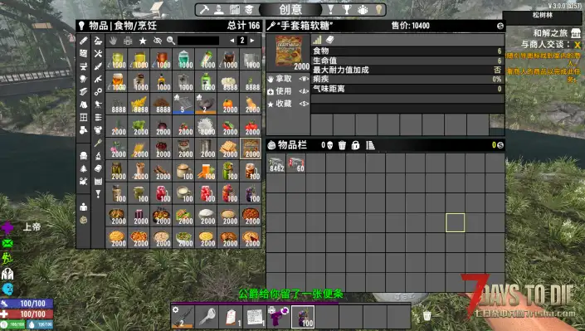Toggle the hand filter icon in item toolbar
The image size is (585, 331).
[113, 41]
